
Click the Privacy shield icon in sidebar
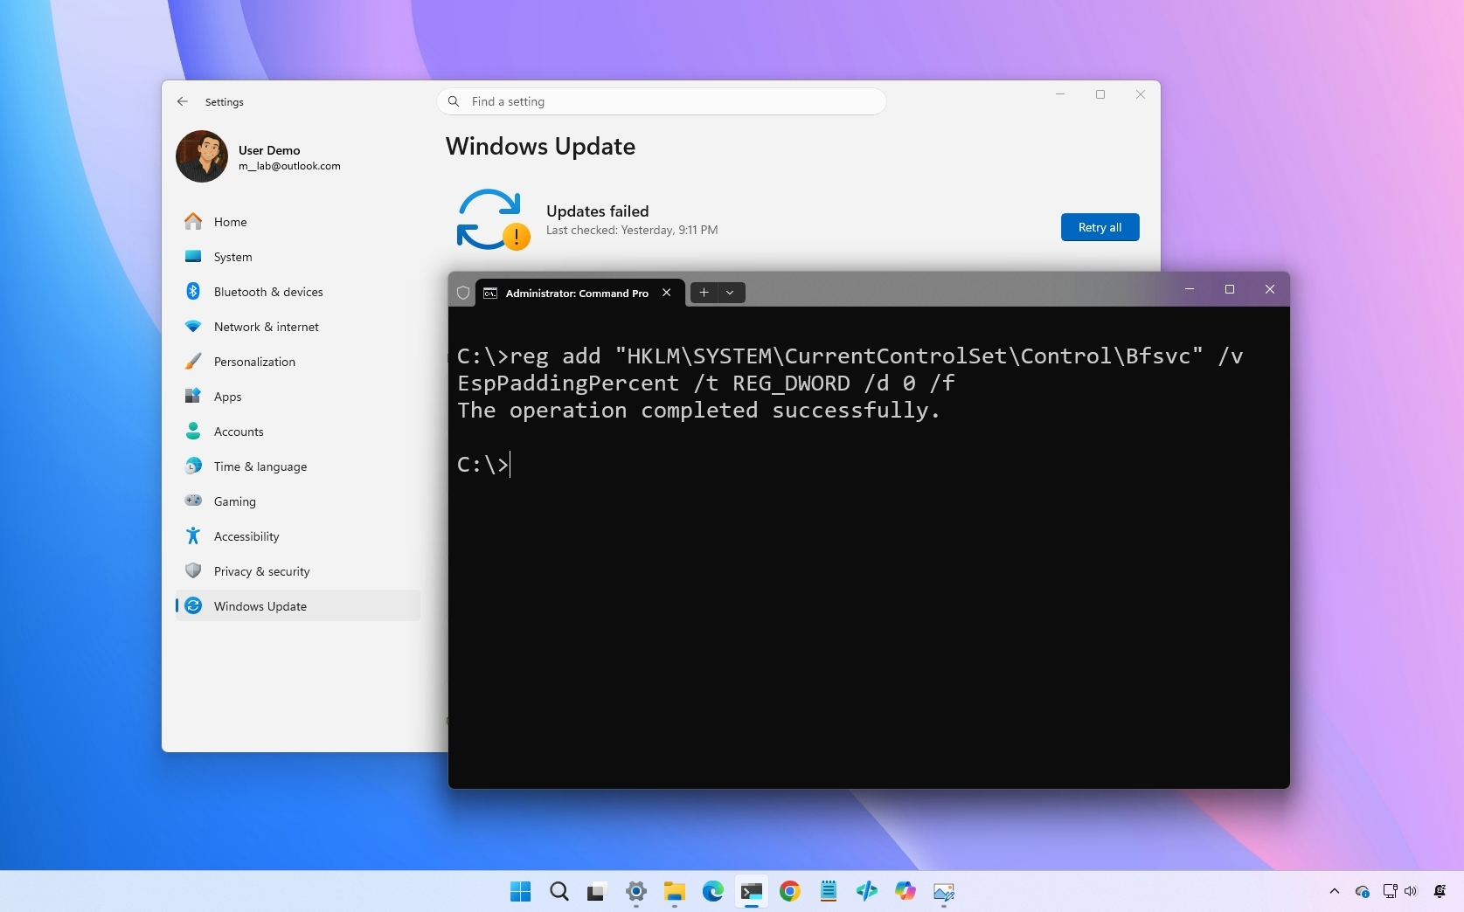[x=193, y=570]
